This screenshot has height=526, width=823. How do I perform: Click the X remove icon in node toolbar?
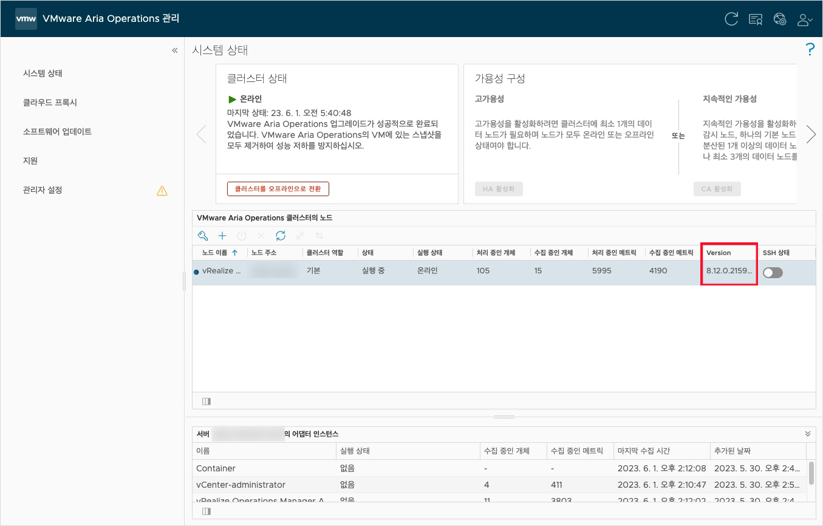[x=261, y=236]
